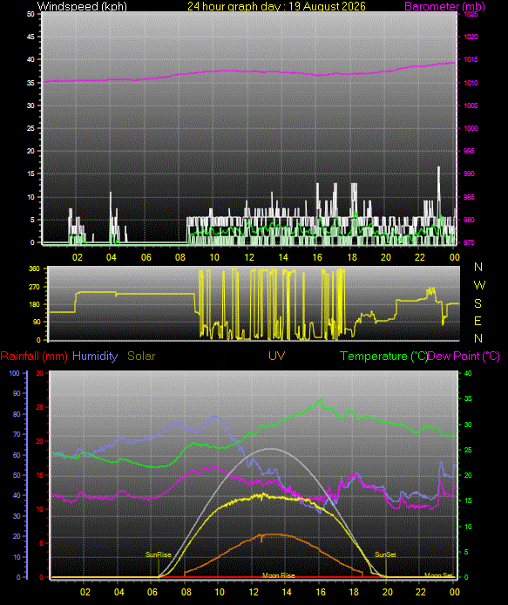Click the Barometer (mb) axis title
Screen dimensions: 508x605
click(444, 6)
